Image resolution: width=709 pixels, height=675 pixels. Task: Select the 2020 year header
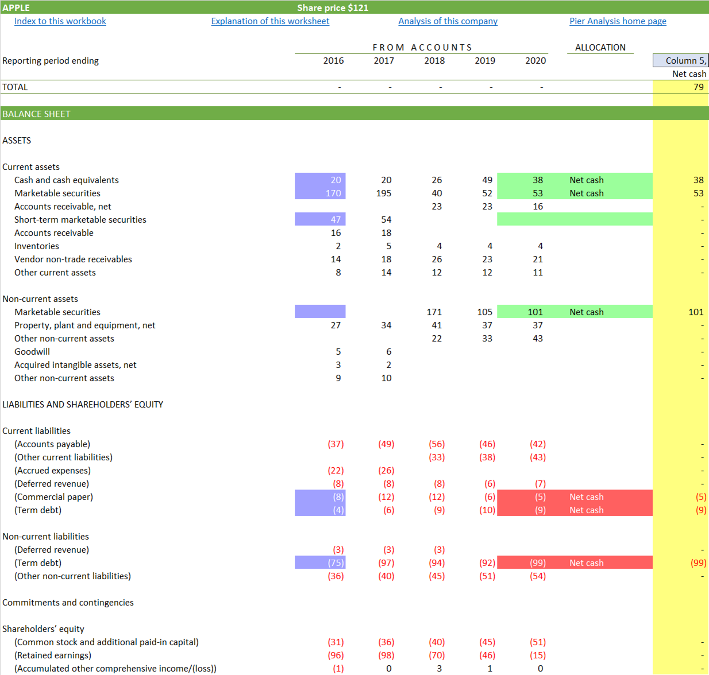point(535,61)
